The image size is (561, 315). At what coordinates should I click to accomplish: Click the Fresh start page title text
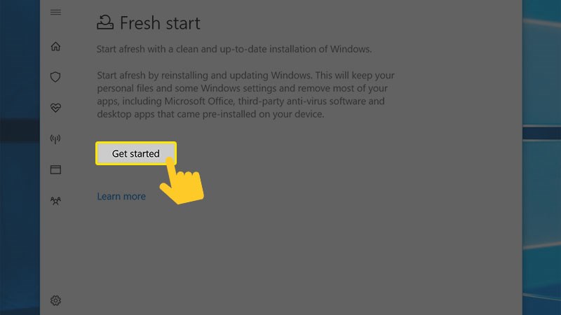[160, 23]
